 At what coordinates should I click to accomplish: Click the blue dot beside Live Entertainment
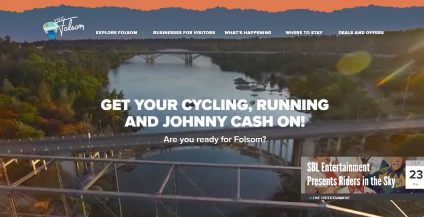[310, 198]
